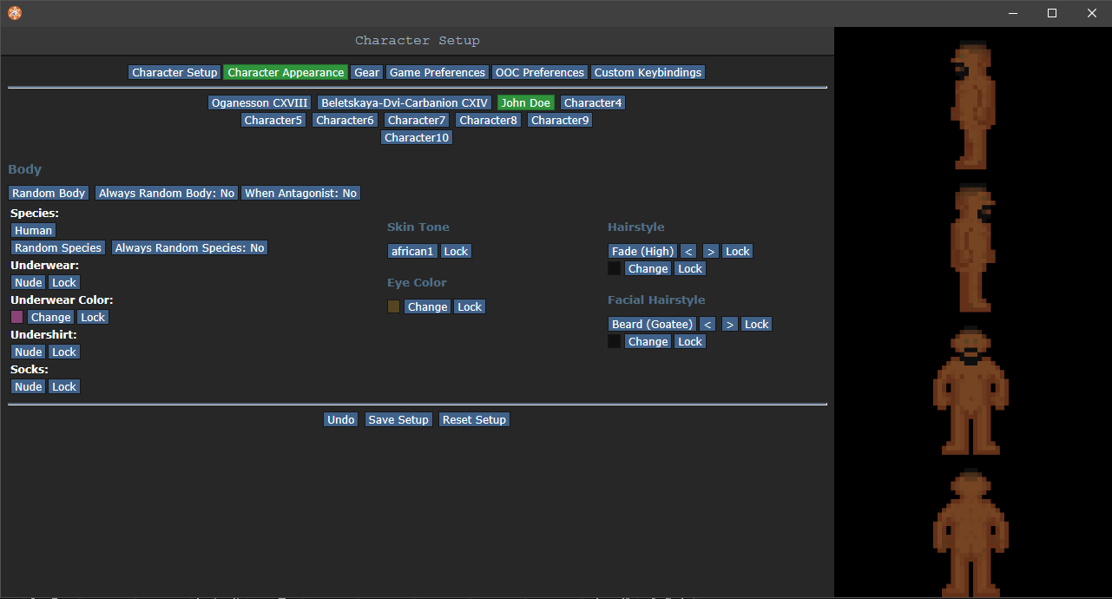This screenshot has width=1112, height=599.
Task: Open the Human species selector
Action: click(34, 231)
